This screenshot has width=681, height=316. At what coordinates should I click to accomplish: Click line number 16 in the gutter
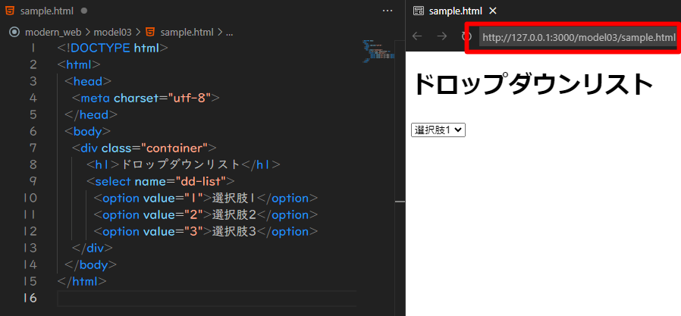[x=30, y=298]
